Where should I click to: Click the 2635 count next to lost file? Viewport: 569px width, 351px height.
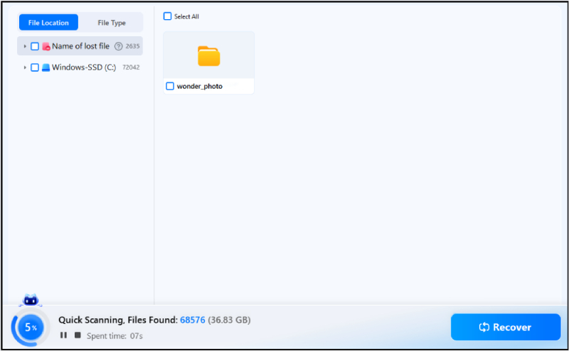[x=132, y=46]
